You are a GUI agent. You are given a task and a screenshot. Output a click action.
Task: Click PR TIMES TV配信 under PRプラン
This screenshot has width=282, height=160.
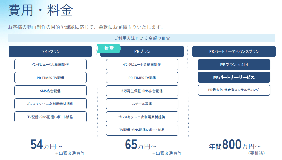(142, 78)
